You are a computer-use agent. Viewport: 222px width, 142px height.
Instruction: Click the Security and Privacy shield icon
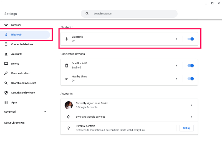6,93
